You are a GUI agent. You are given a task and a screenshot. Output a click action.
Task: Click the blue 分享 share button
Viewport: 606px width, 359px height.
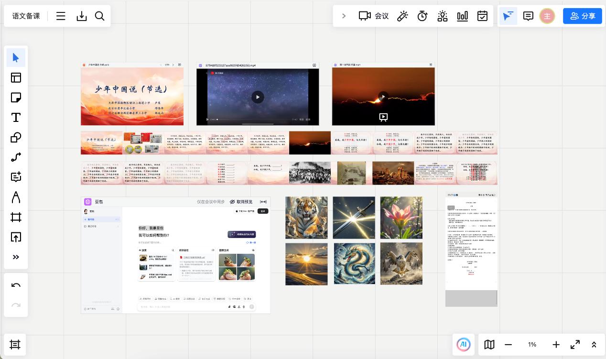pos(582,16)
